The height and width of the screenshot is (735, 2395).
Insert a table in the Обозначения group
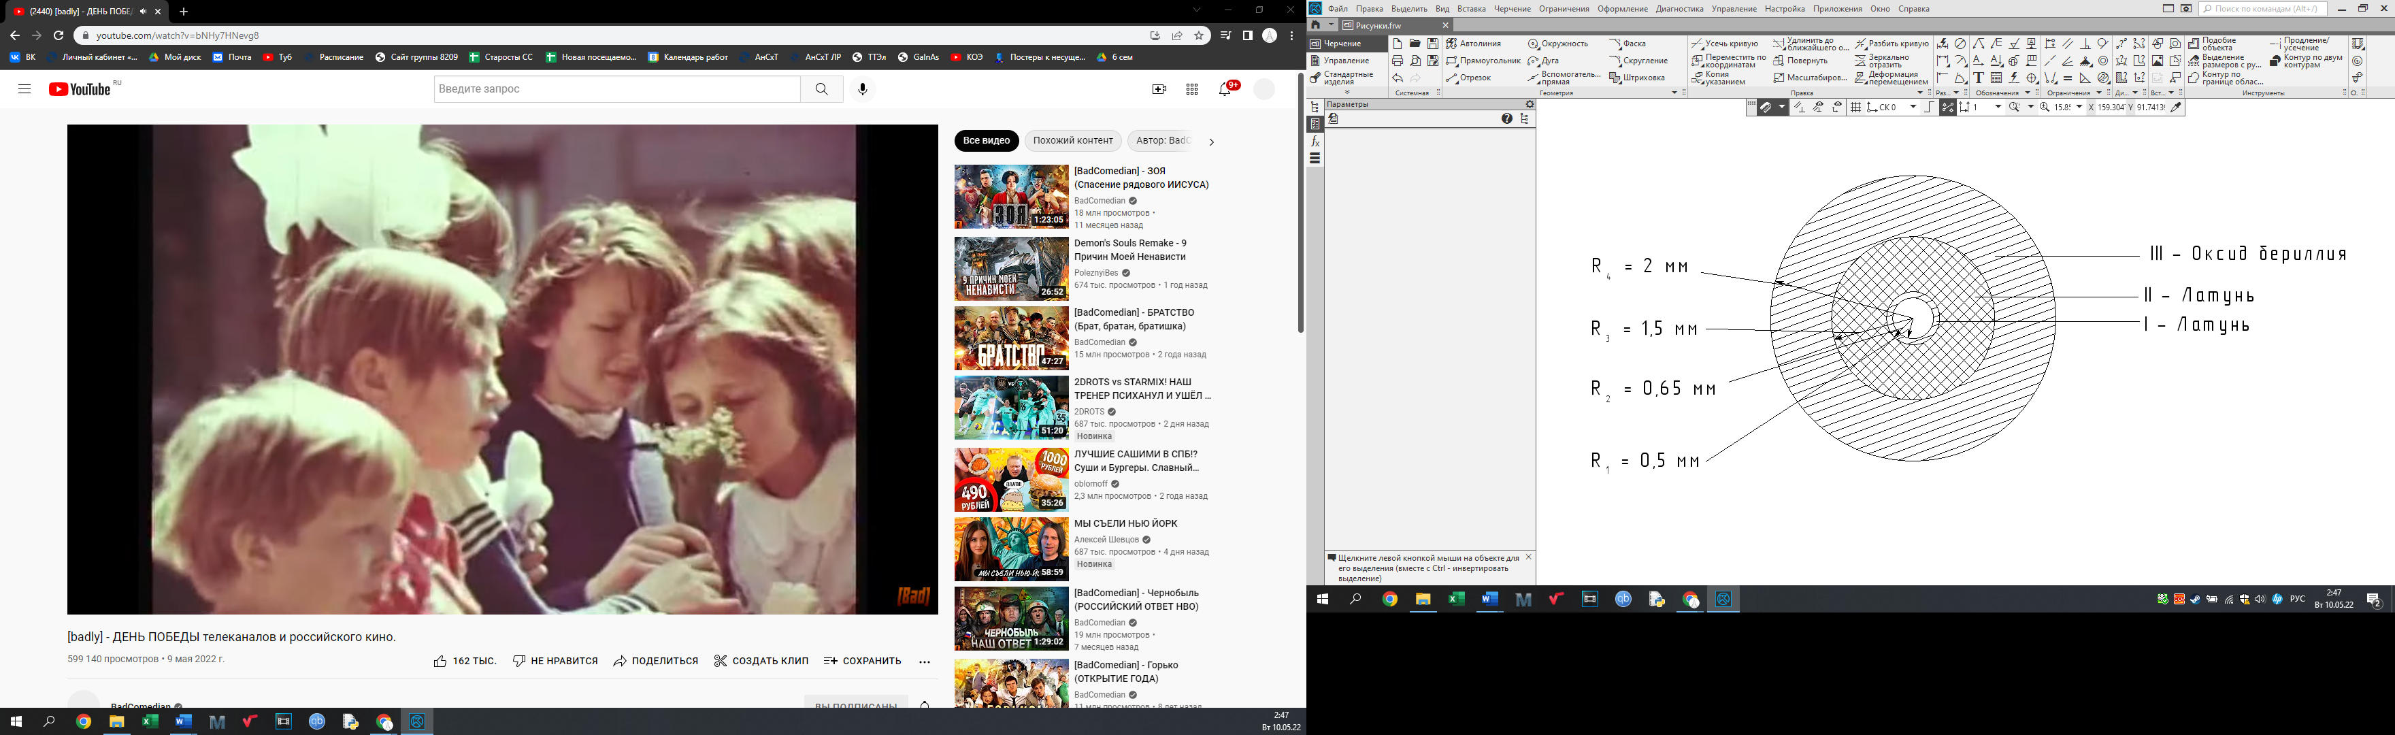click(x=1996, y=78)
